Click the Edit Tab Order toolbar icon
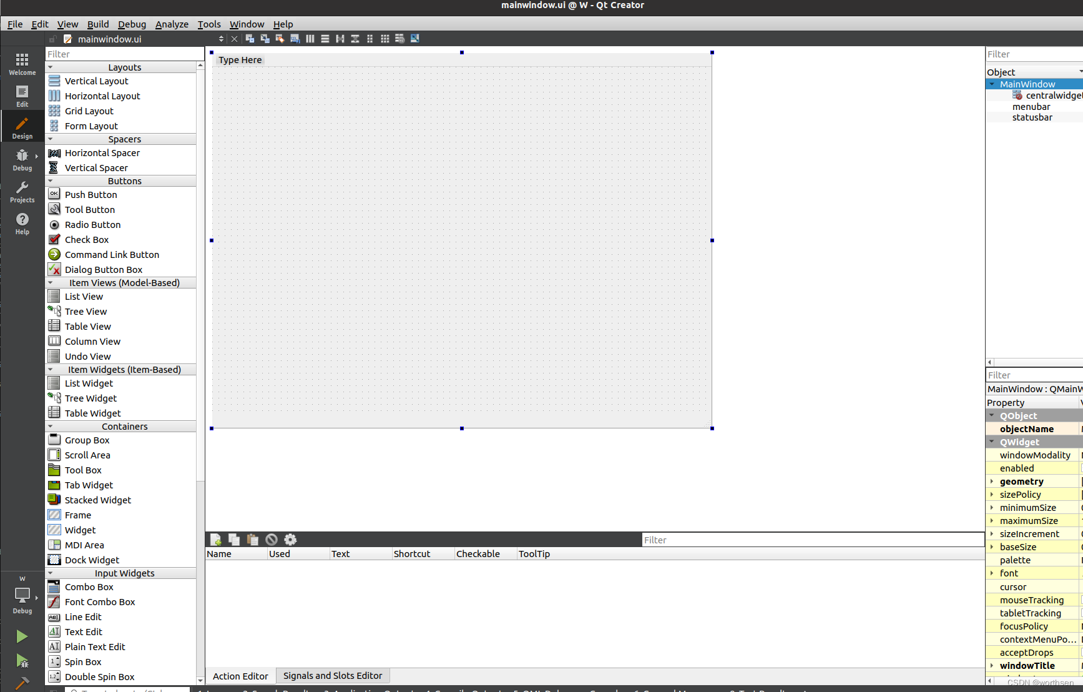Viewport: 1083px width, 692px height. click(x=295, y=38)
